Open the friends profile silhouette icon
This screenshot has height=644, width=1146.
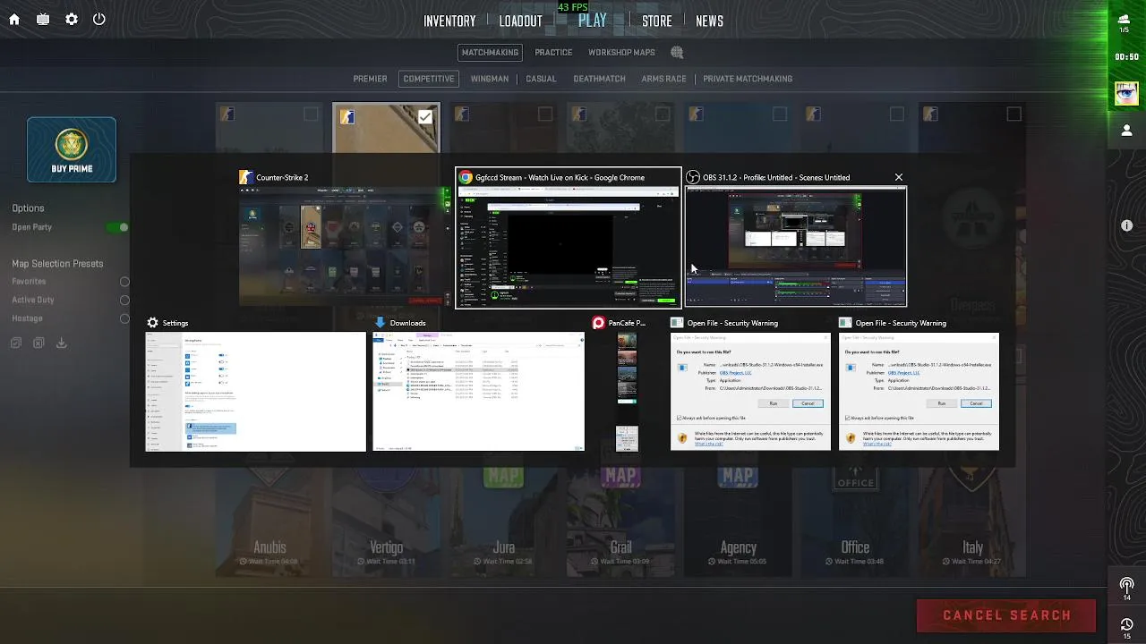pyautogui.click(x=1127, y=131)
